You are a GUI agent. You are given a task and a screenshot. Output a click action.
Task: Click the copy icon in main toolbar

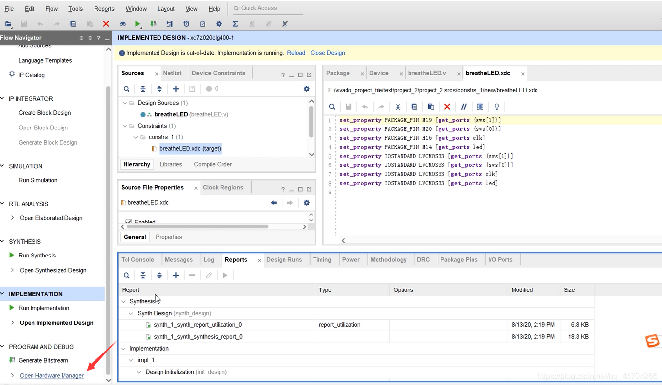(73, 24)
